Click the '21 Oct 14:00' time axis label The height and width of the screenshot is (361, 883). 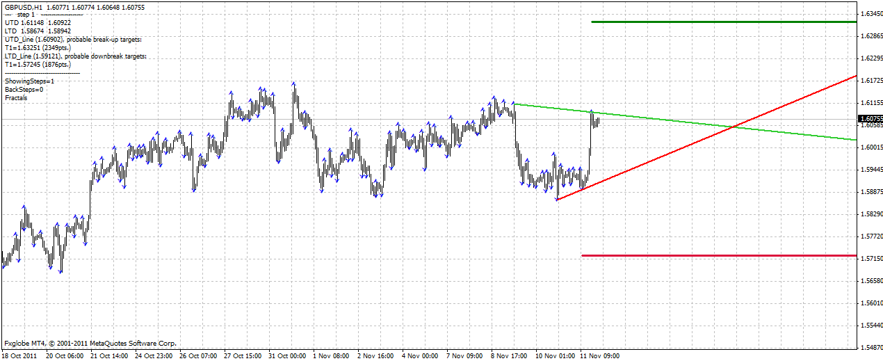109,355
